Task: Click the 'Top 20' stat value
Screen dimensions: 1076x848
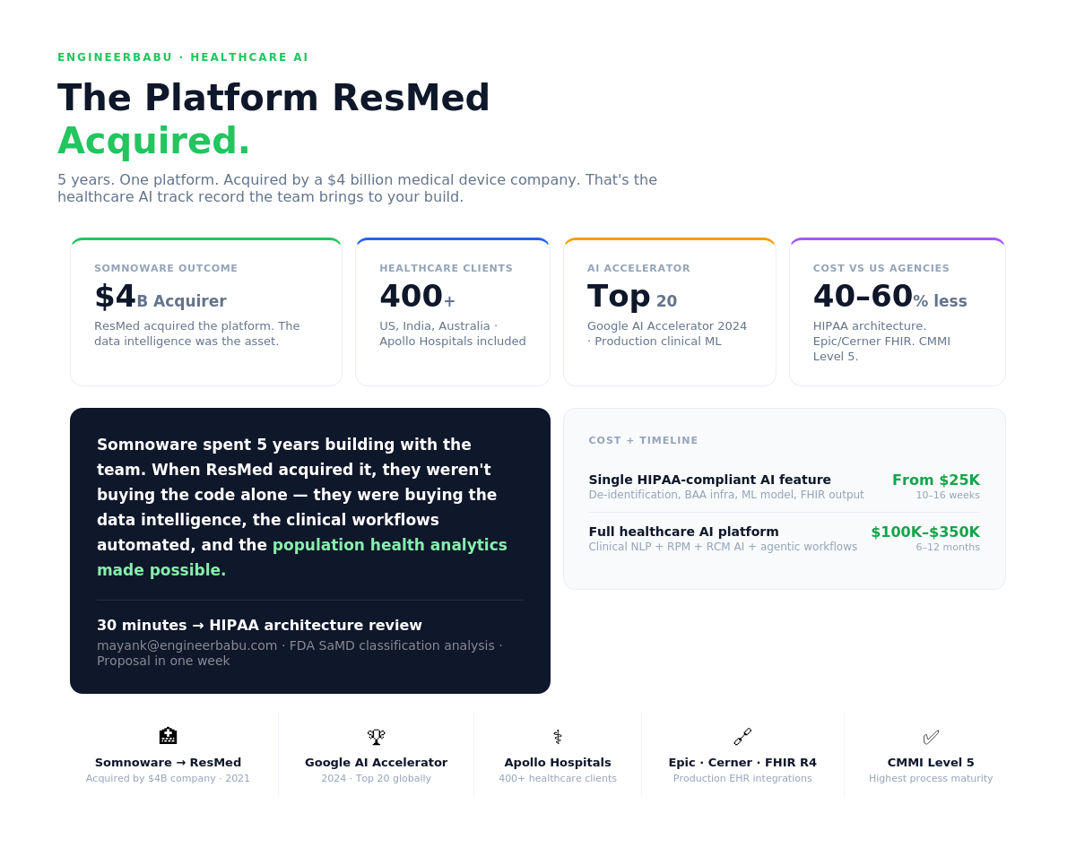Action: (632, 297)
